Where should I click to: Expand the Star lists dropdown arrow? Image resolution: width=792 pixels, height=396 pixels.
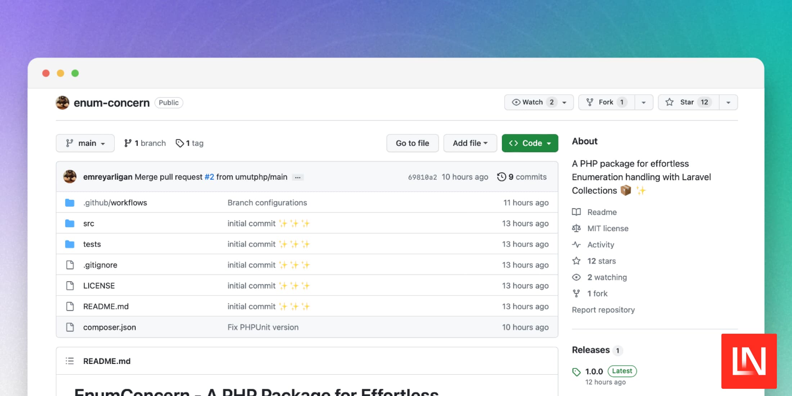(728, 102)
